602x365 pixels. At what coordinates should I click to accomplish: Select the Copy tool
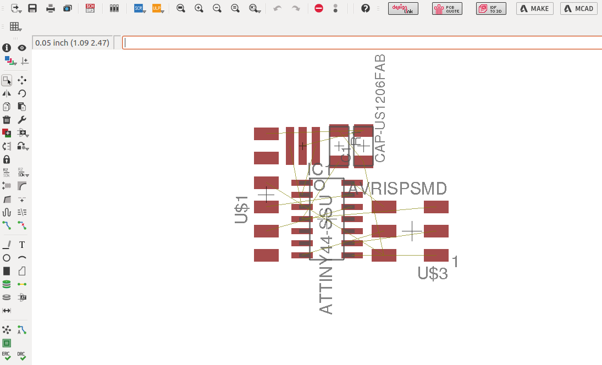(7, 107)
